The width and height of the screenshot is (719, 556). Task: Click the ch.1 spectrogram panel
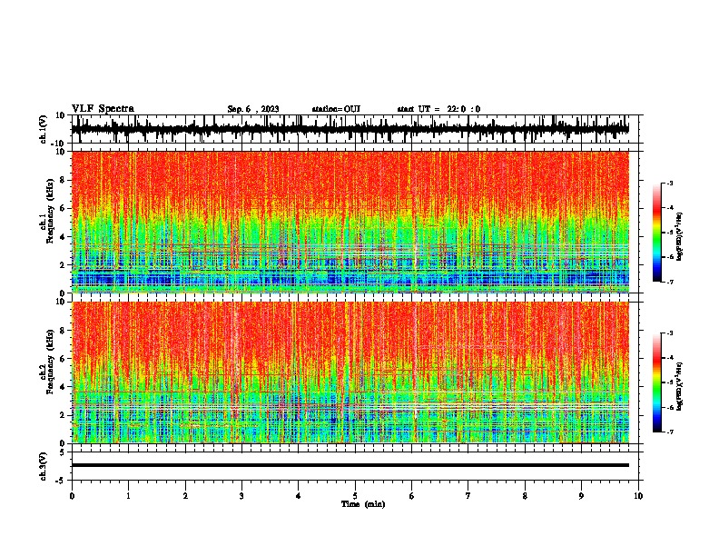point(350,222)
